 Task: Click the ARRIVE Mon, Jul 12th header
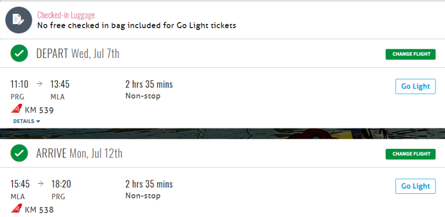[79, 153]
